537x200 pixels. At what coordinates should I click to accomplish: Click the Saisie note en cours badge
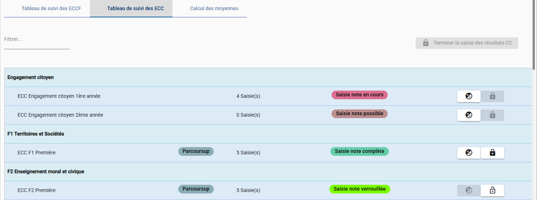359,95
